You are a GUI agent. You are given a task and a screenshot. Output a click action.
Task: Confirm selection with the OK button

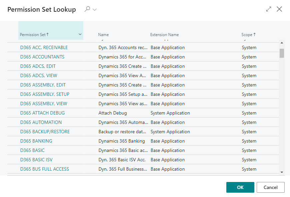click(x=240, y=187)
